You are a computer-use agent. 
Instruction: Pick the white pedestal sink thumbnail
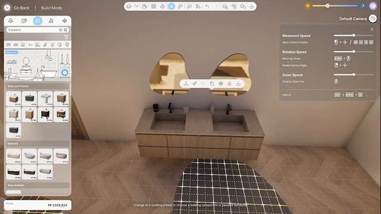45,99
